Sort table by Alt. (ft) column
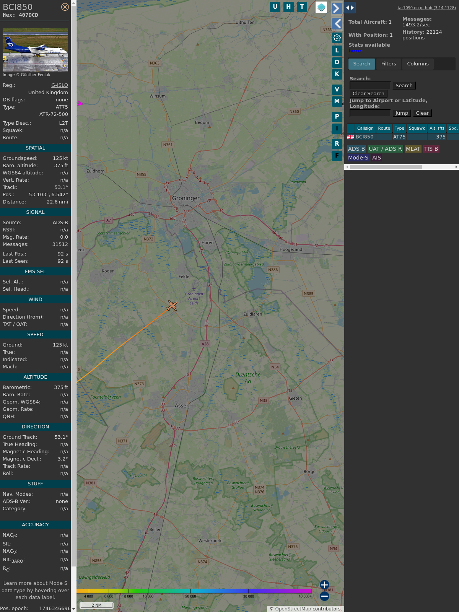The image size is (459, 612). click(x=437, y=129)
